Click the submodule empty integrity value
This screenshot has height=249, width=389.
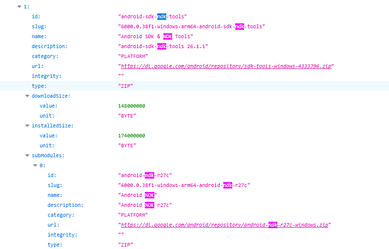coord(121,234)
